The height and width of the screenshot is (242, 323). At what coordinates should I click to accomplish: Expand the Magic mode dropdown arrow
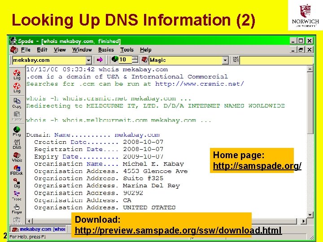click(225, 60)
